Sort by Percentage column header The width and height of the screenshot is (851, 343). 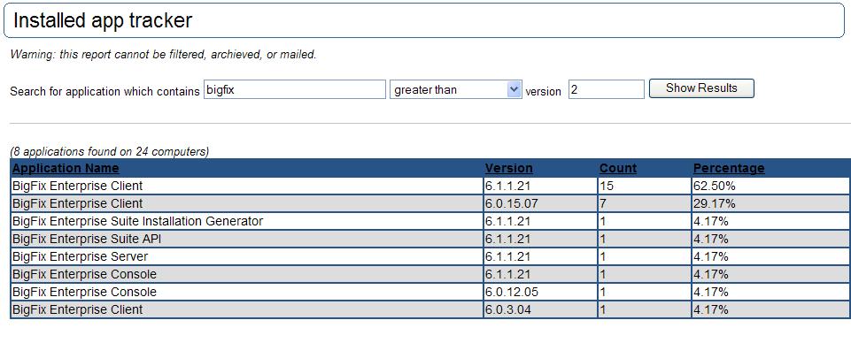728,168
